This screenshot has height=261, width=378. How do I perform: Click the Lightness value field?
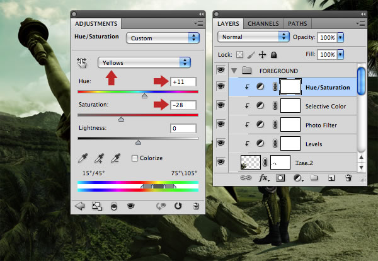tap(183, 129)
